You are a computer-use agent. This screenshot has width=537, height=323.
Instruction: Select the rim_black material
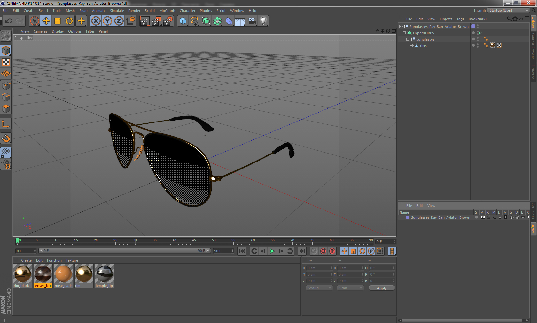(22, 276)
